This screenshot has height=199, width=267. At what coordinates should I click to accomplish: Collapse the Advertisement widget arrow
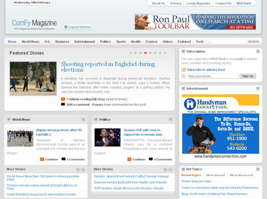click(x=183, y=88)
